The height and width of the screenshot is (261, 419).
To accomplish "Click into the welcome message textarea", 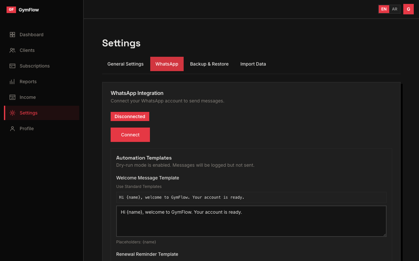I will (251, 221).
